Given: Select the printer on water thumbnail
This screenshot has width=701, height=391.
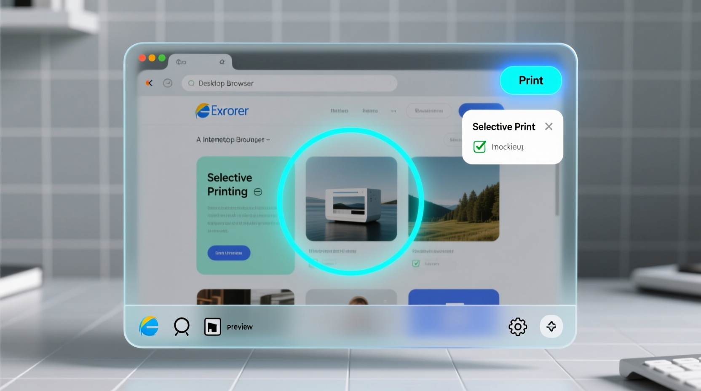Looking at the screenshot, I should (351, 199).
